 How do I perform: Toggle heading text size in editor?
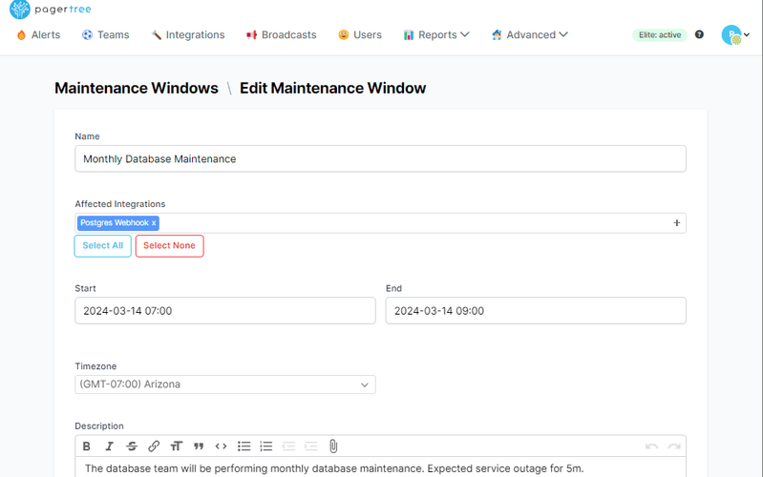click(177, 446)
